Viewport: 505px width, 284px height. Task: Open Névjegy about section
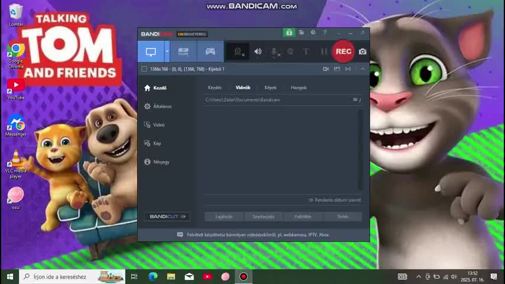tap(157, 162)
